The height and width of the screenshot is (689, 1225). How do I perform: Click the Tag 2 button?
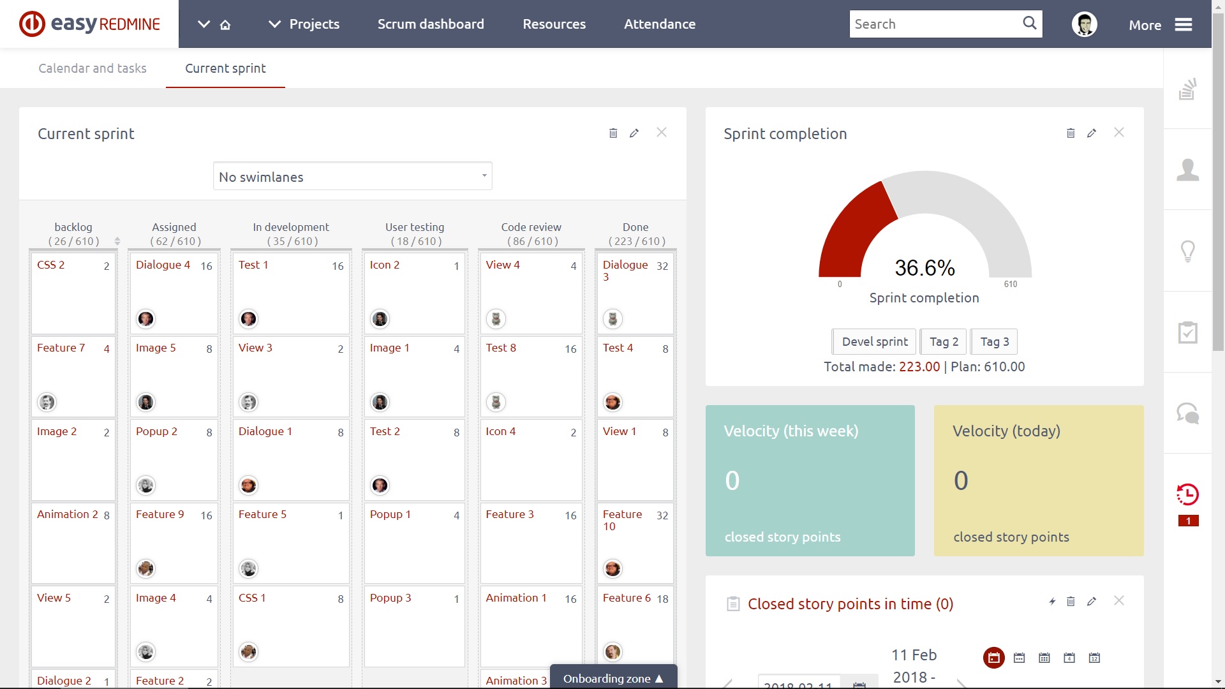pos(944,341)
